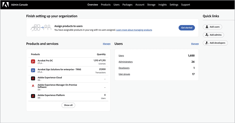
Task: Click the Quantity column header
Action: [101, 54]
